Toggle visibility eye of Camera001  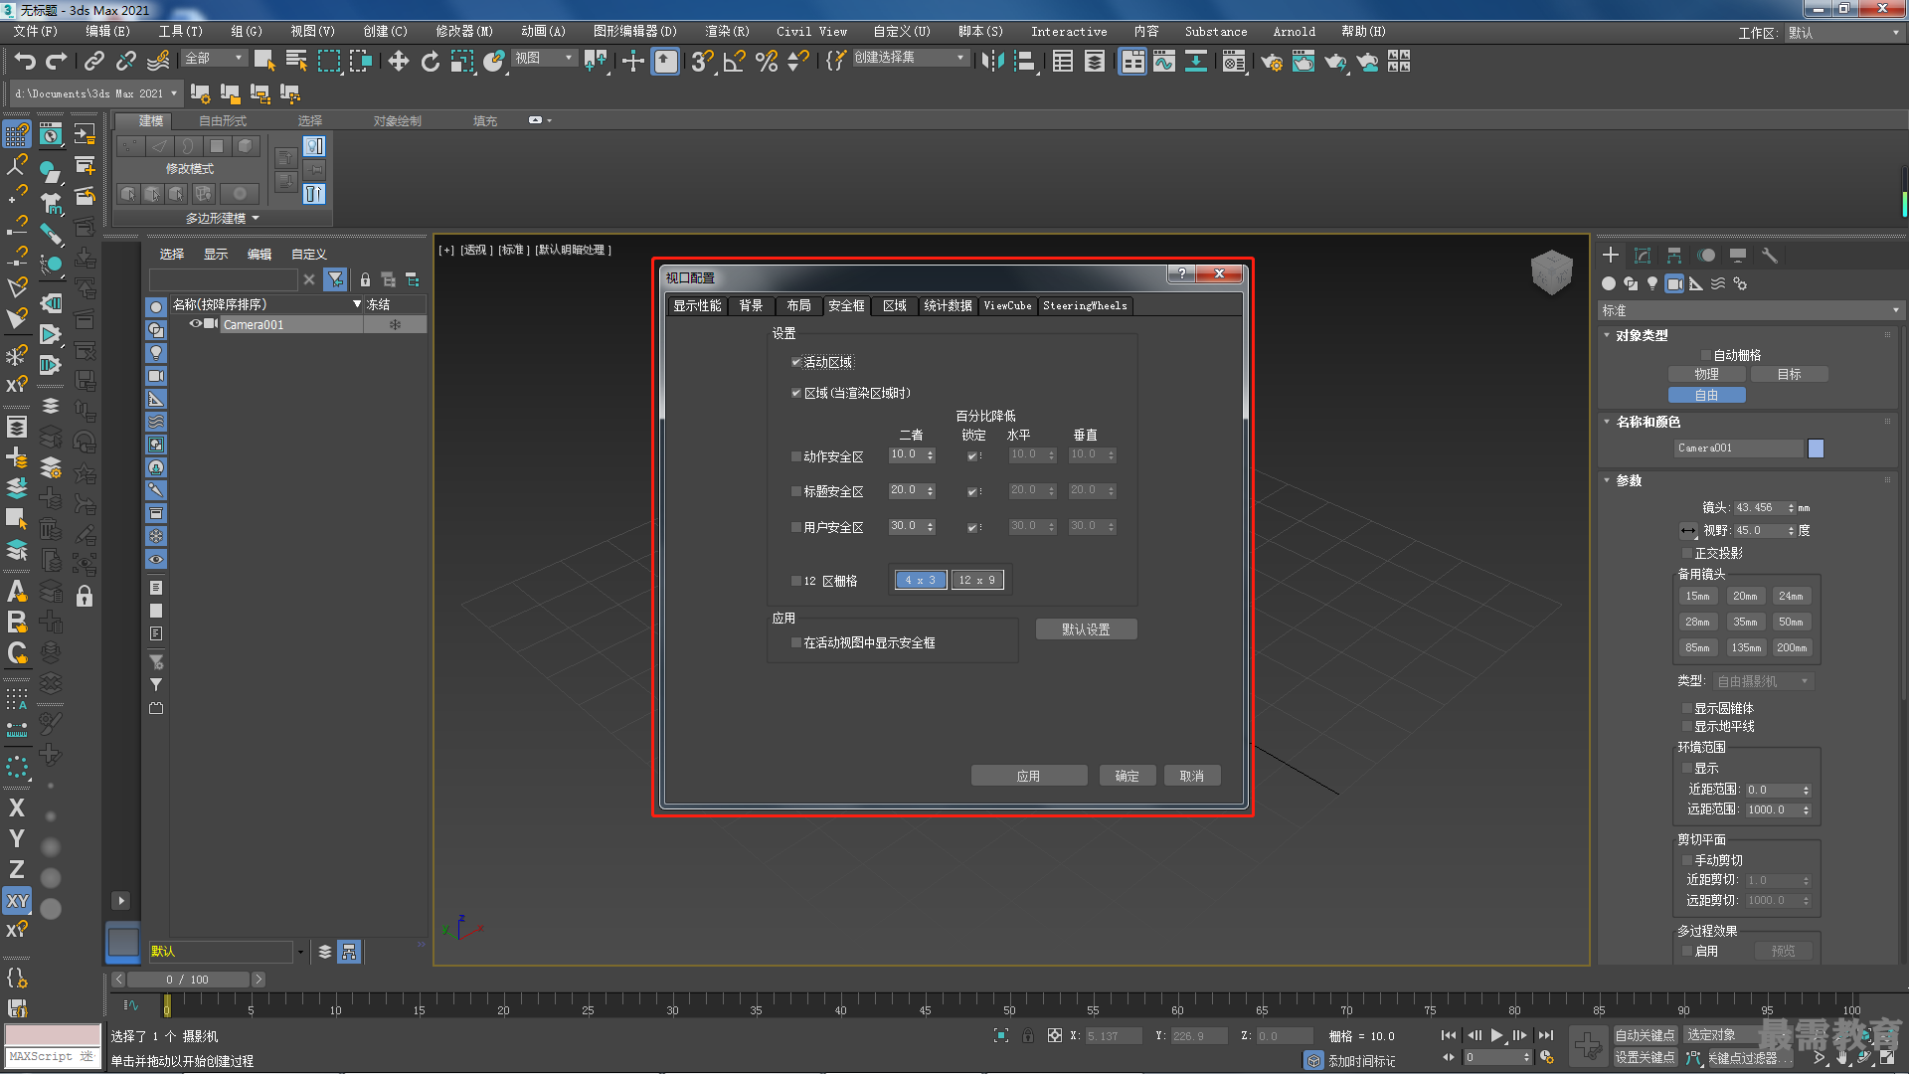click(x=195, y=324)
